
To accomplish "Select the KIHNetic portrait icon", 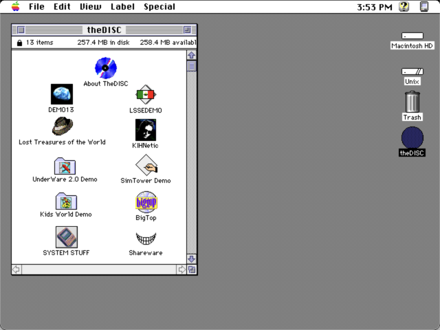I will pos(146,130).
